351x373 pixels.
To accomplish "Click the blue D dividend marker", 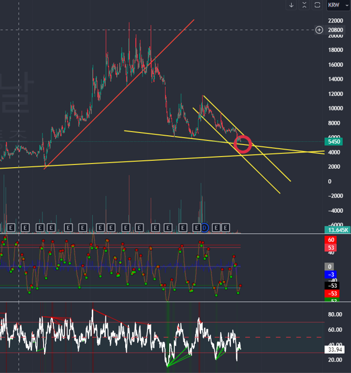I will pyautogui.click(x=204, y=228).
